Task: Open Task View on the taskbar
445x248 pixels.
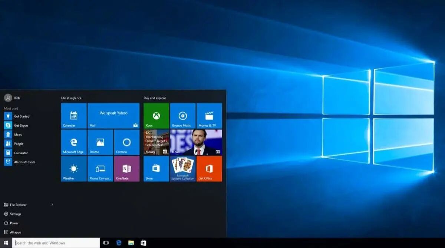Action: 106,243
